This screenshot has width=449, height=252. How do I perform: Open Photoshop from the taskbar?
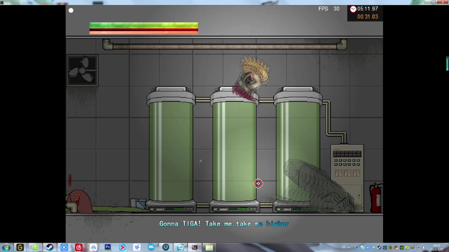point(108,247)
